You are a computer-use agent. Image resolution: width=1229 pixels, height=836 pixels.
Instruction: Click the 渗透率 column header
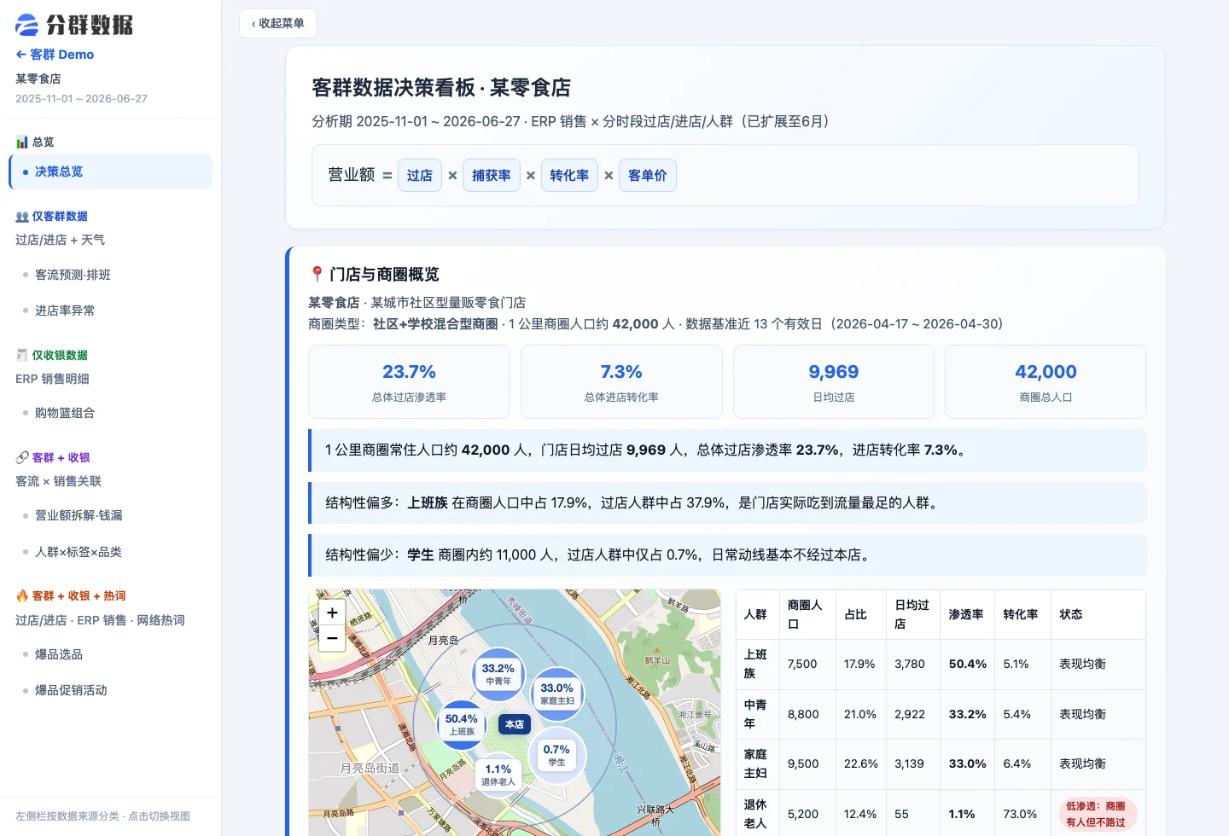click(x=966, y=614)
